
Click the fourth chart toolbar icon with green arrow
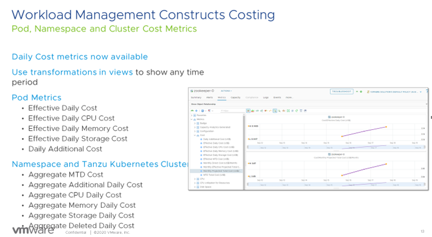262,111
